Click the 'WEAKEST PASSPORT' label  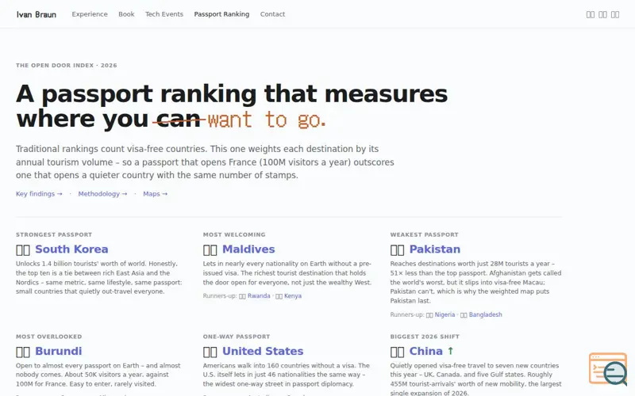[424, 234]
